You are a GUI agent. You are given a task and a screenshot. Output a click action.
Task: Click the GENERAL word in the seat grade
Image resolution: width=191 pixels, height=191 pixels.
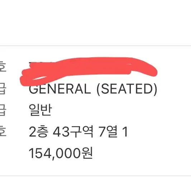(60, 89)
